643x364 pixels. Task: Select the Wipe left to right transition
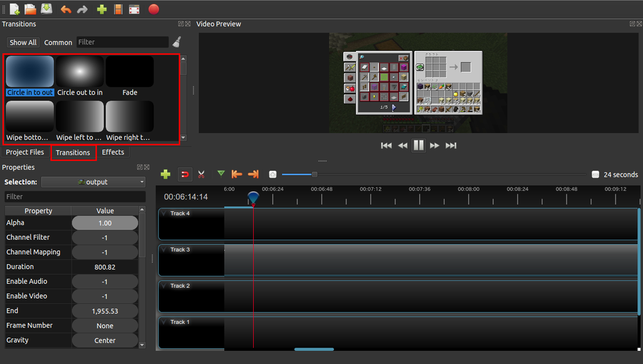pyautogui.click(x=80, y=121)
